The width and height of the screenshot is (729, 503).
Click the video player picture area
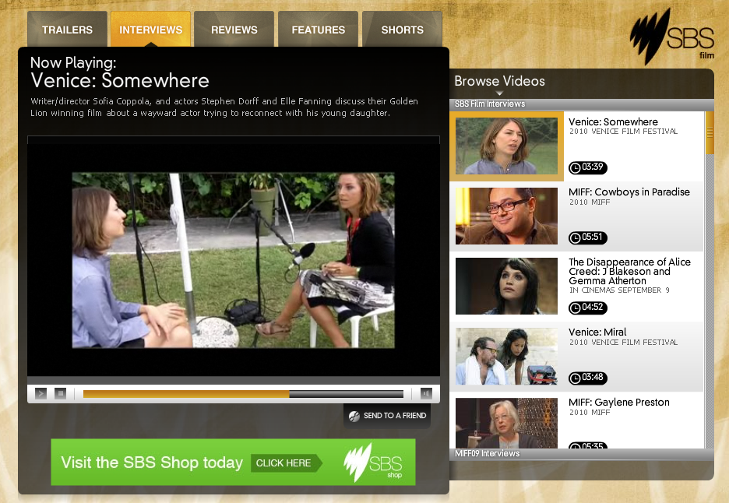[x=234, y=260]
